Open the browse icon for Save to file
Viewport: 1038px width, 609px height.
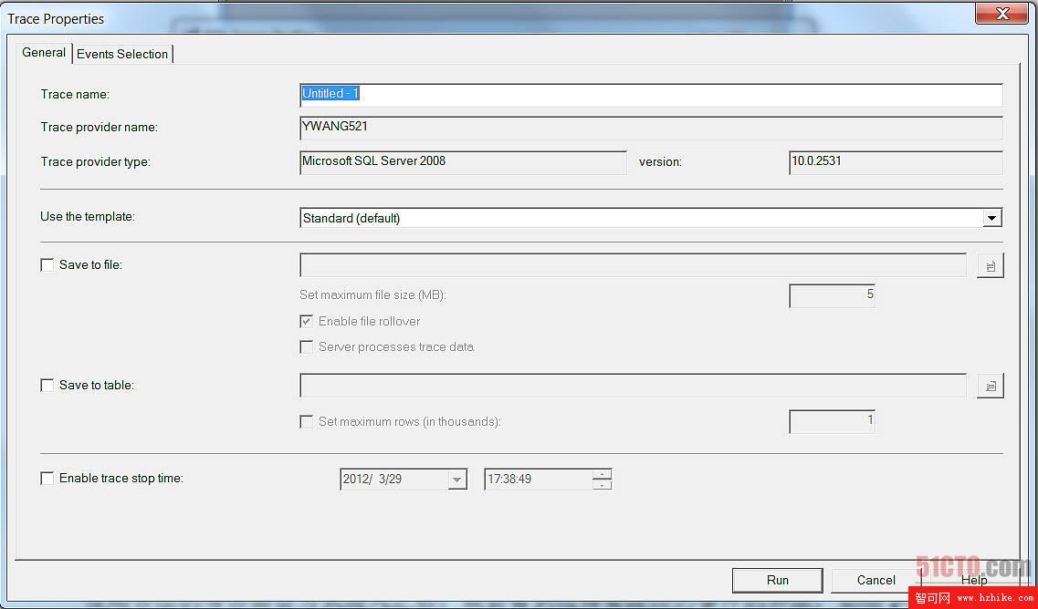pyautogui.click(x=991, y=265)
